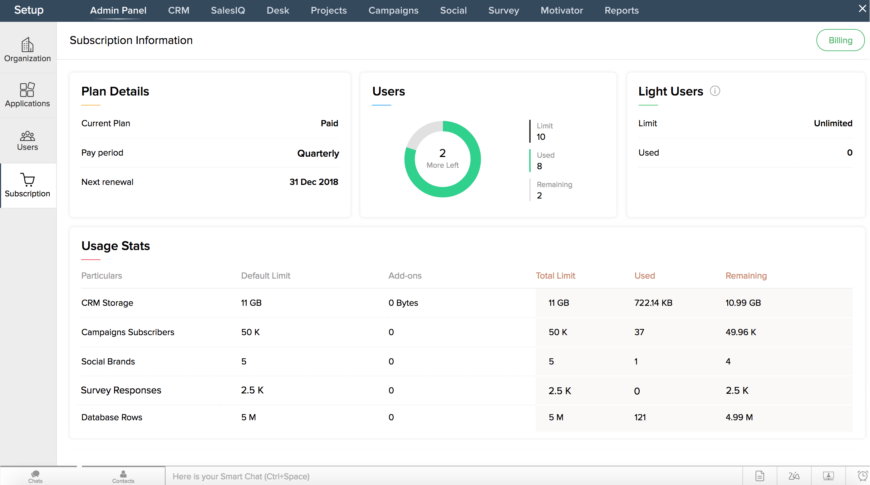Screen dimensions: 870x485
Task: Click the Billing button
Action: [x=840, y=40]
